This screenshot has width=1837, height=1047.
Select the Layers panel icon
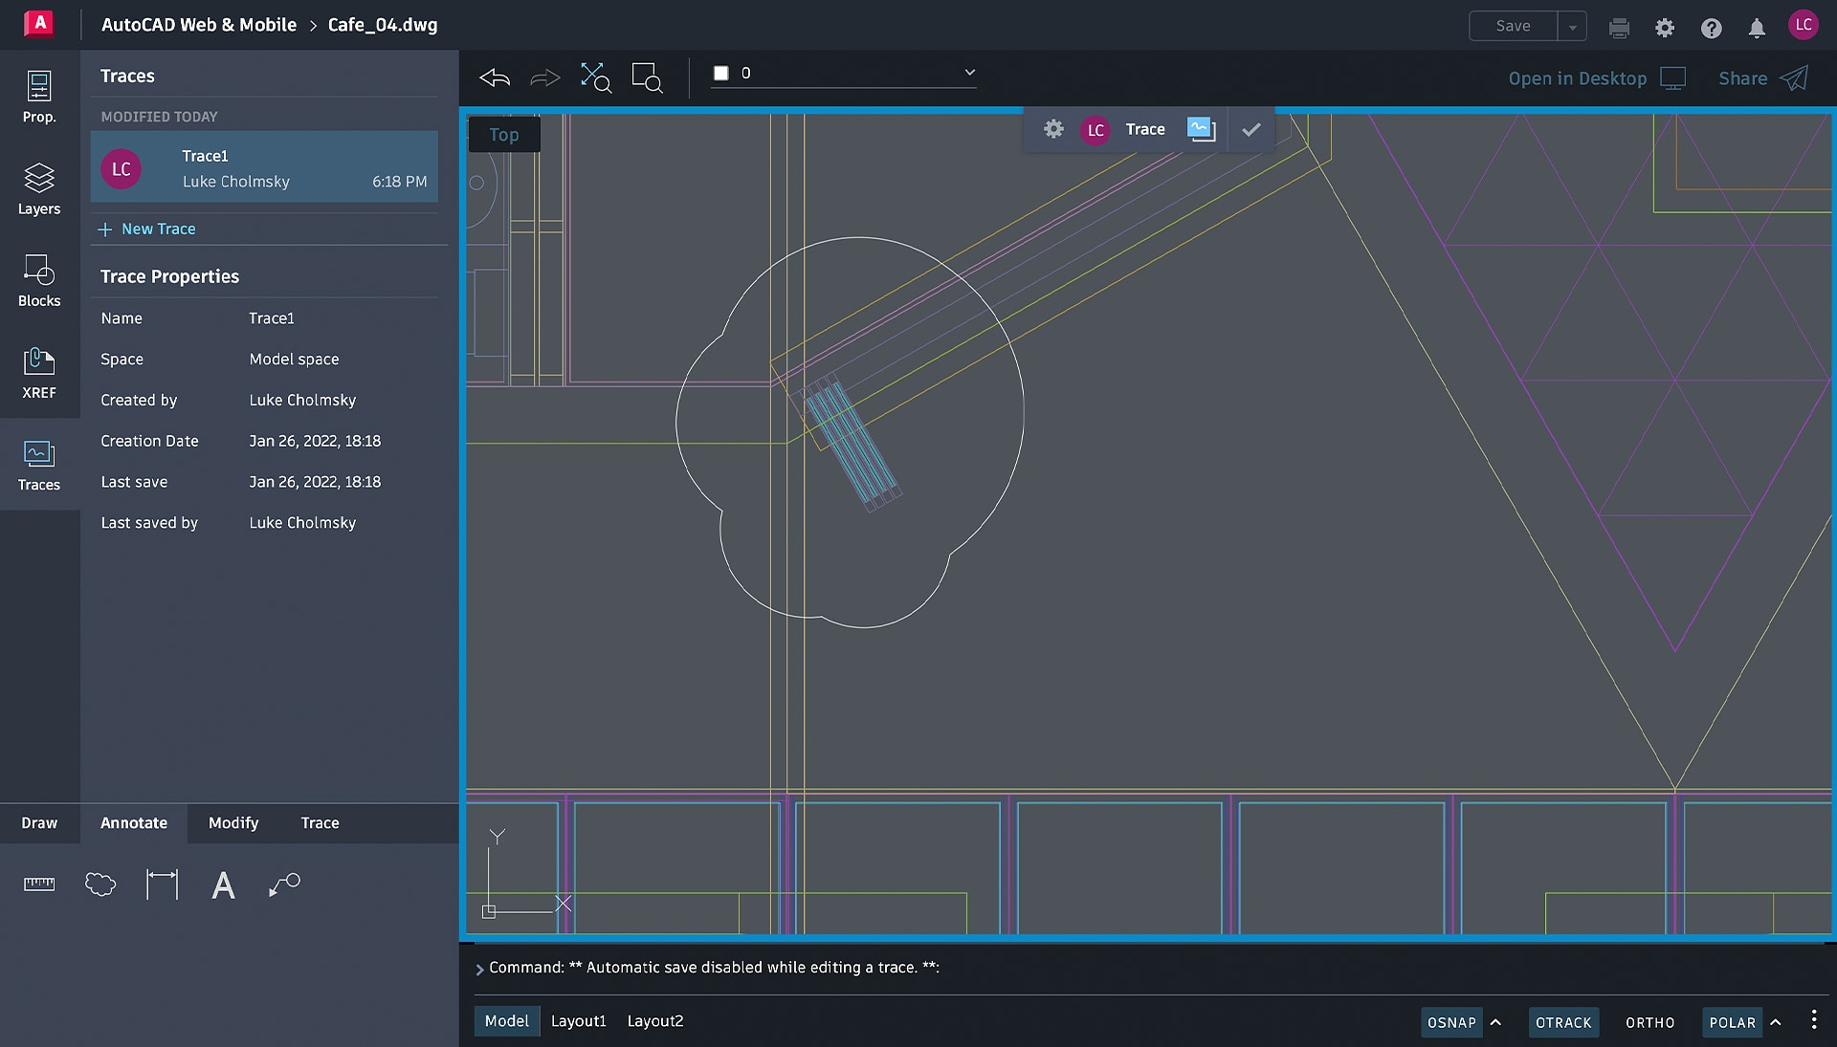point(38,188)
